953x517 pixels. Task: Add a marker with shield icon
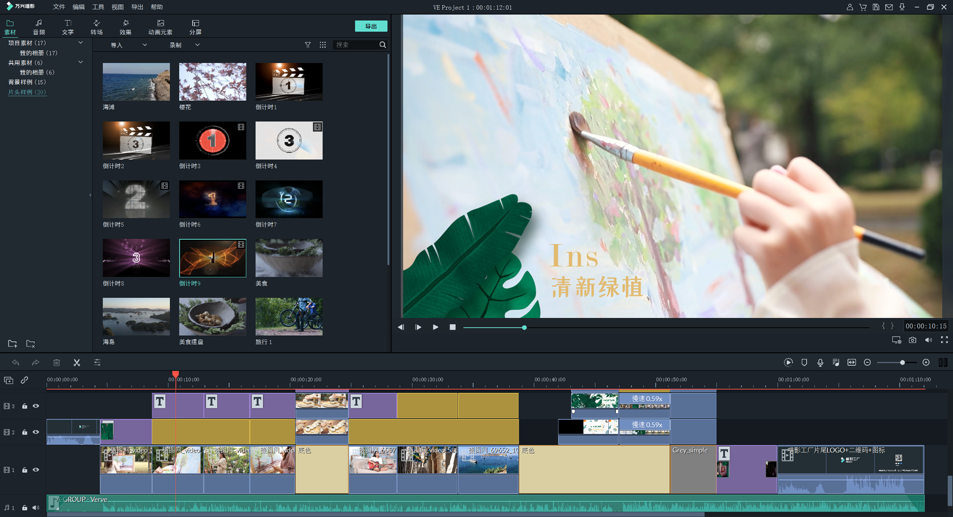tap(805, 363)
